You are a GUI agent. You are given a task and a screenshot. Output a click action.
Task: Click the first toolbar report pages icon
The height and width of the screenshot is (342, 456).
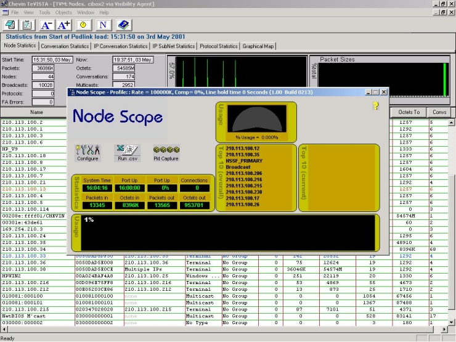point(10,25)
